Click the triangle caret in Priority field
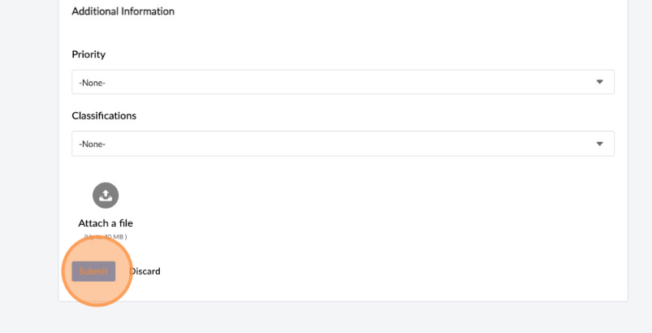The image size is (652, 333). tap(600, 82)
